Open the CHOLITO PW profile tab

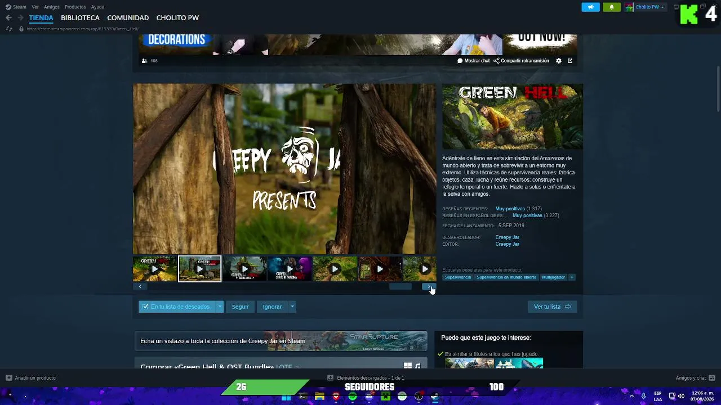pos(177,18)
